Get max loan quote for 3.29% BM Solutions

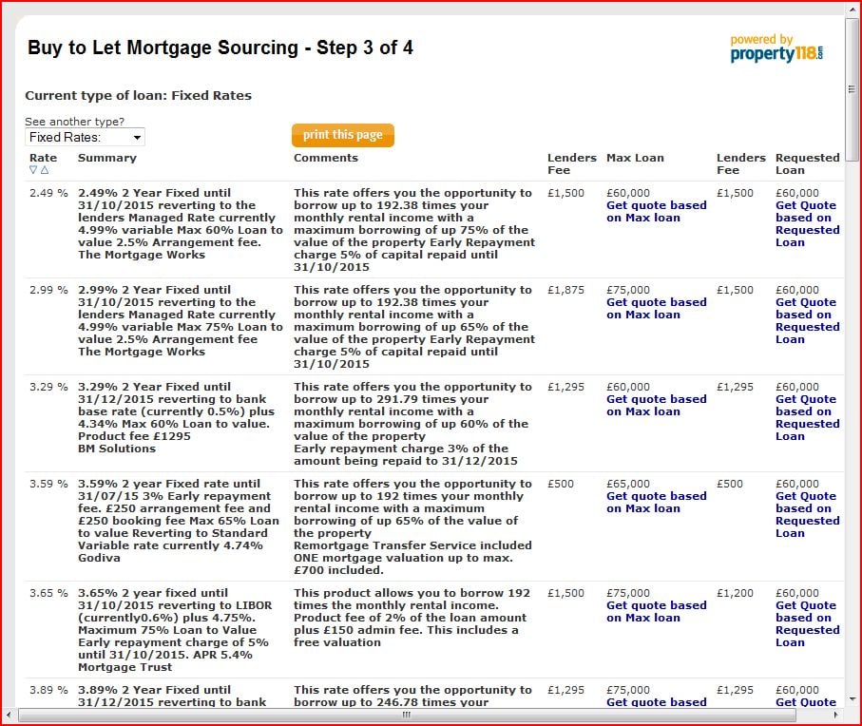pos(656,406)
